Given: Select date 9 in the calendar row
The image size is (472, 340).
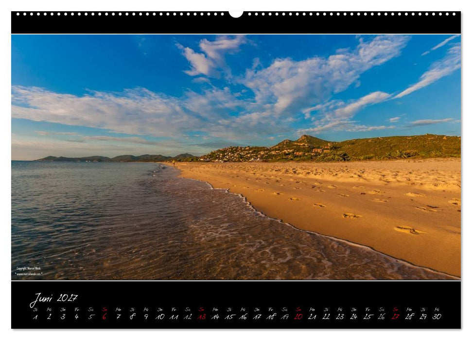Looking at the screenshot, I should click(146, 317).
